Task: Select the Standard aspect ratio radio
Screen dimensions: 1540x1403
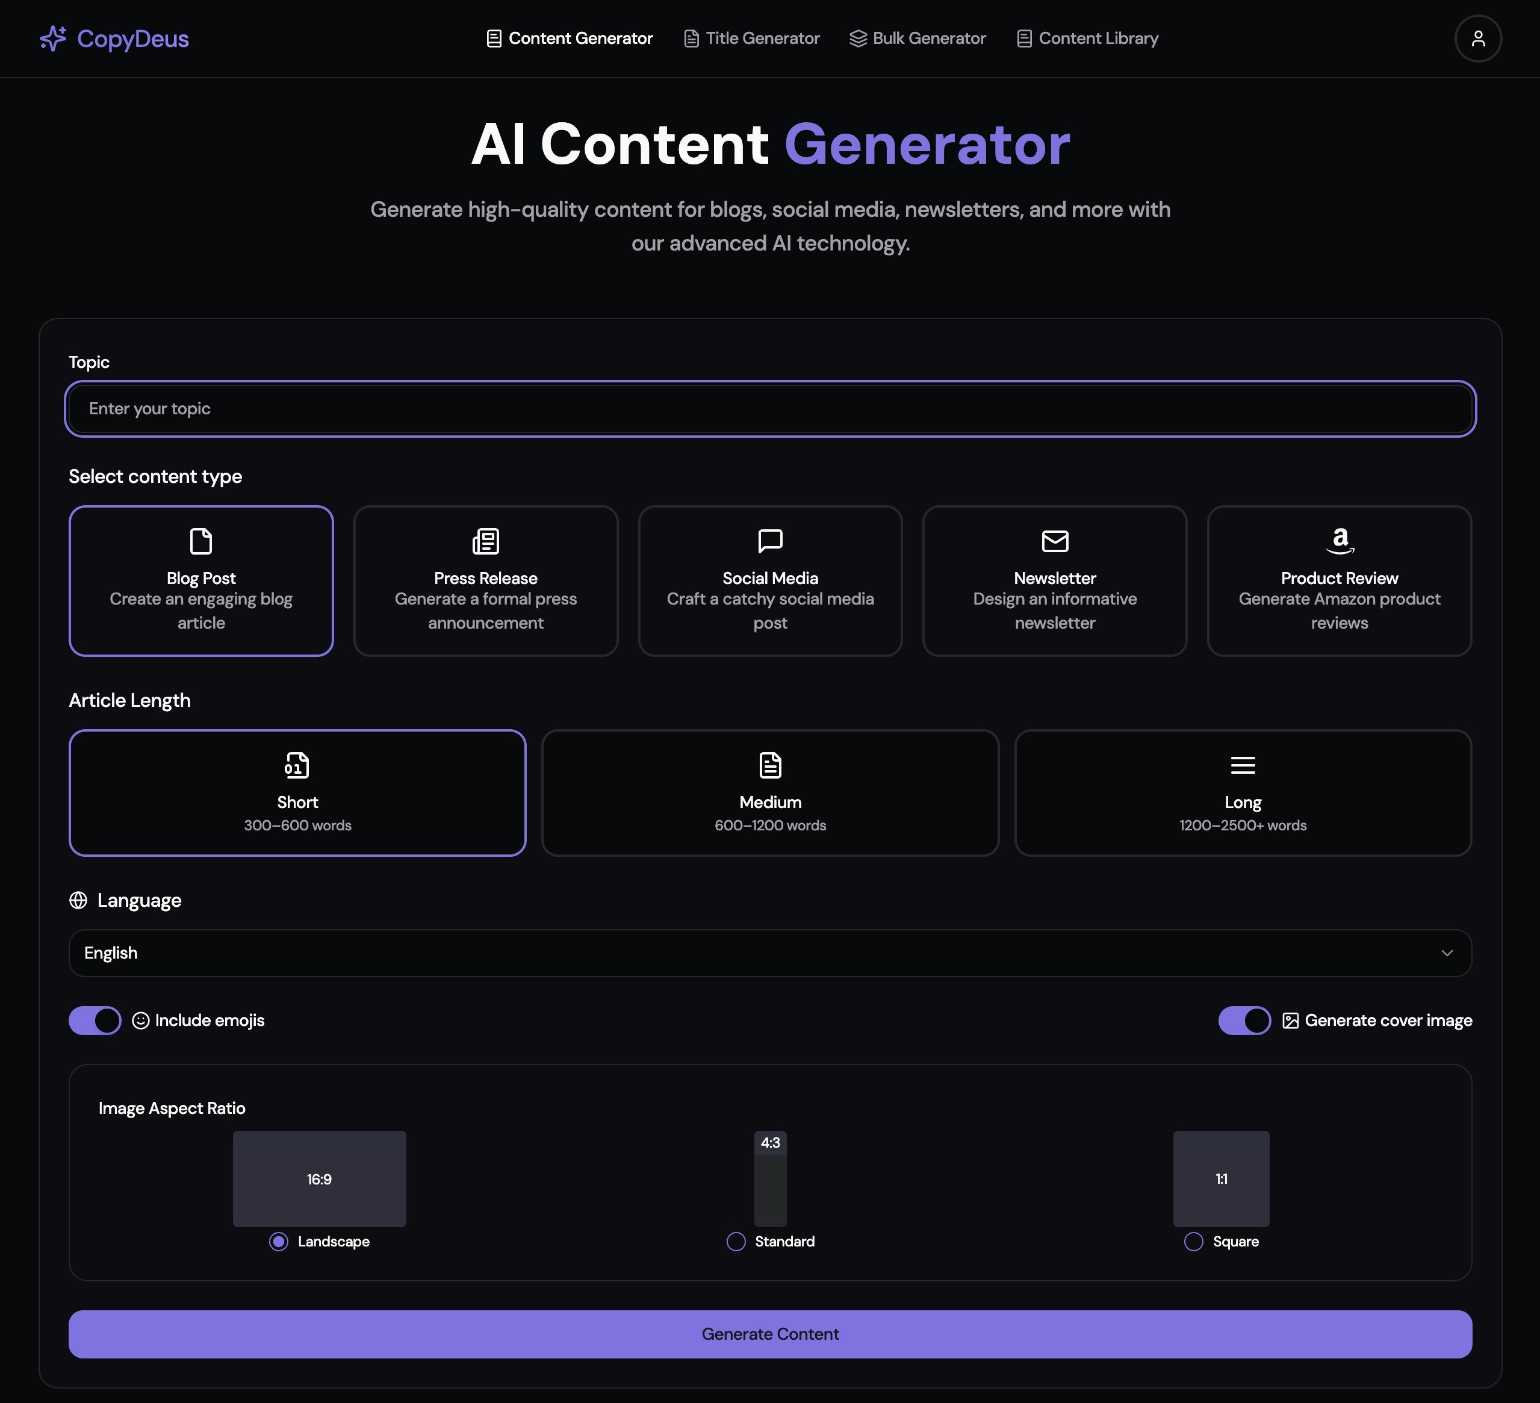Action: pos(736,1241)
